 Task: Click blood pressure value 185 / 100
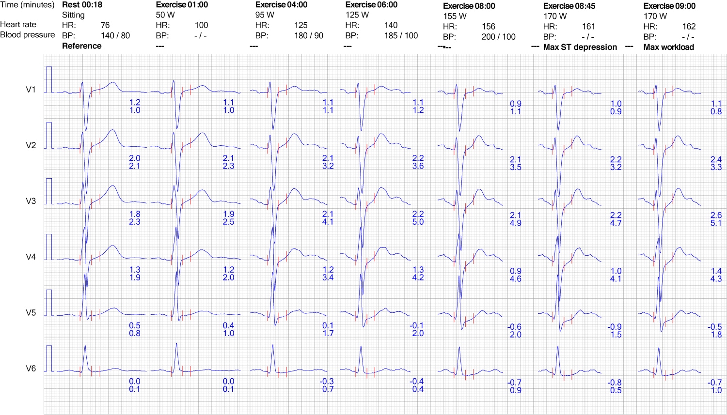401,35
